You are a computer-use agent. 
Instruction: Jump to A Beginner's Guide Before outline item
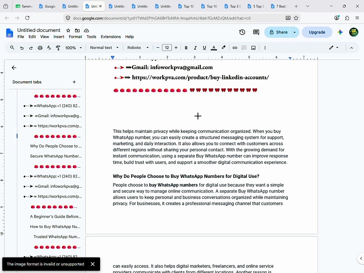[56, 217]
